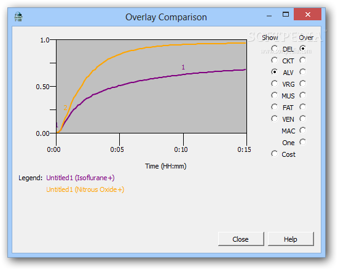Click the 0:00 time axis label
The width and height of the screenshot is (338, 270).
click(x=53, y=149)
